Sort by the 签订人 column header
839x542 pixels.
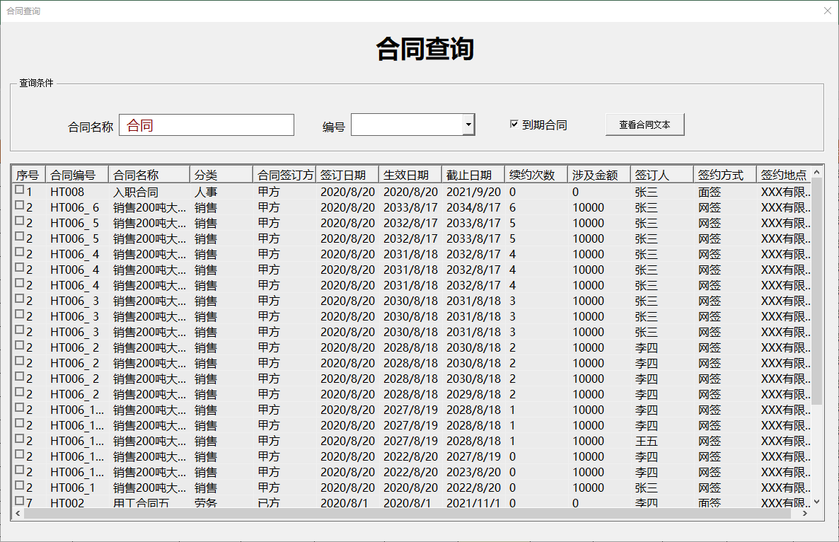(x=662, y=175)
